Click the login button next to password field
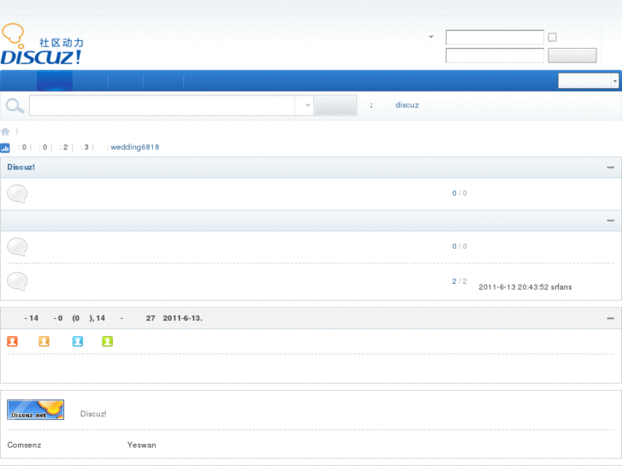622x466 pixels. click(x=572, y=56)
